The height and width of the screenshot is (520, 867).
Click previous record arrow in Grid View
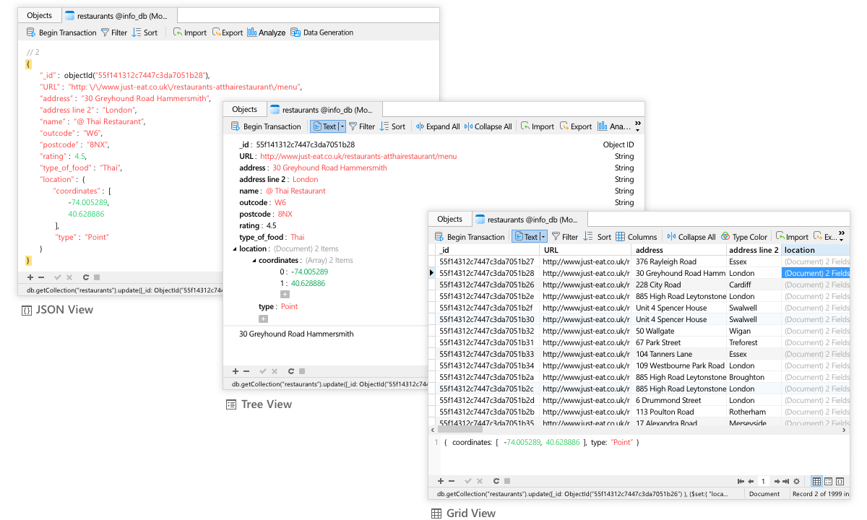pos(749,481)
